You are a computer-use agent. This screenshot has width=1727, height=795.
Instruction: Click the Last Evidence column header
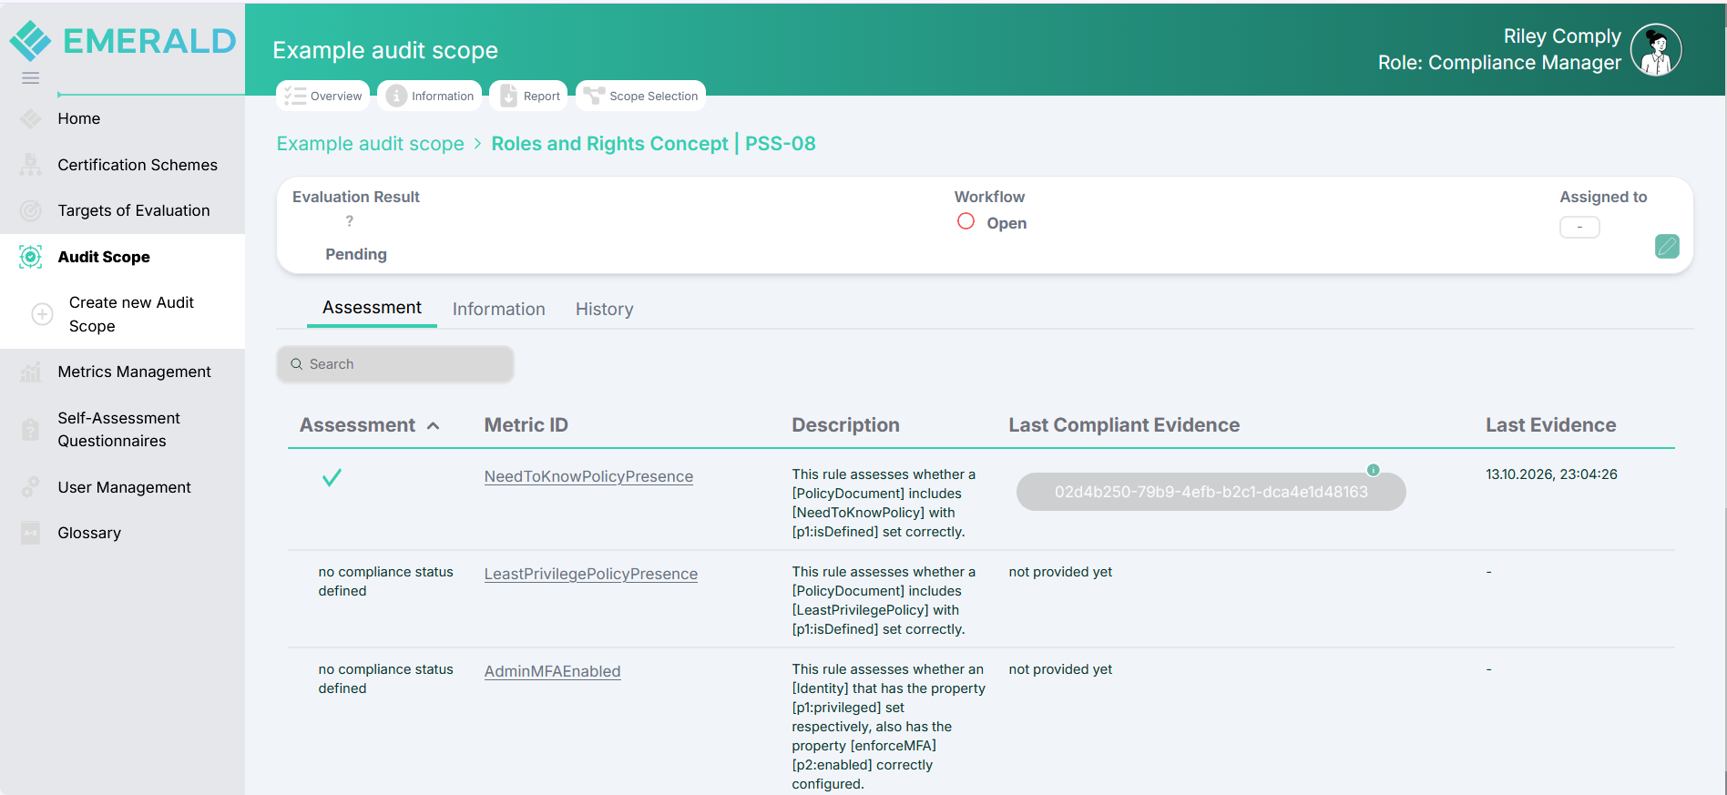click(x=1550, y=425)
